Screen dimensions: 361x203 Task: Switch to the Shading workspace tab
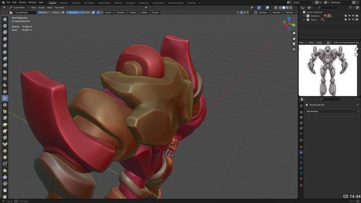click(118, 3)
